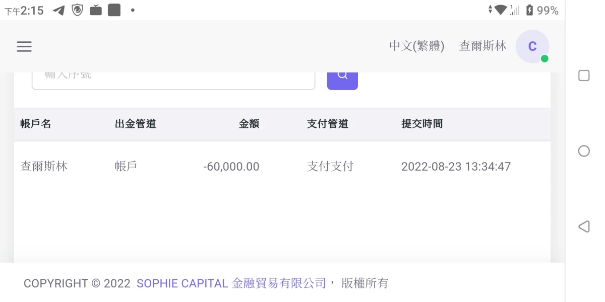Tap the Wi-Fi signal status icon
This screenshot has width=605, height=302.
click(500, 10)
